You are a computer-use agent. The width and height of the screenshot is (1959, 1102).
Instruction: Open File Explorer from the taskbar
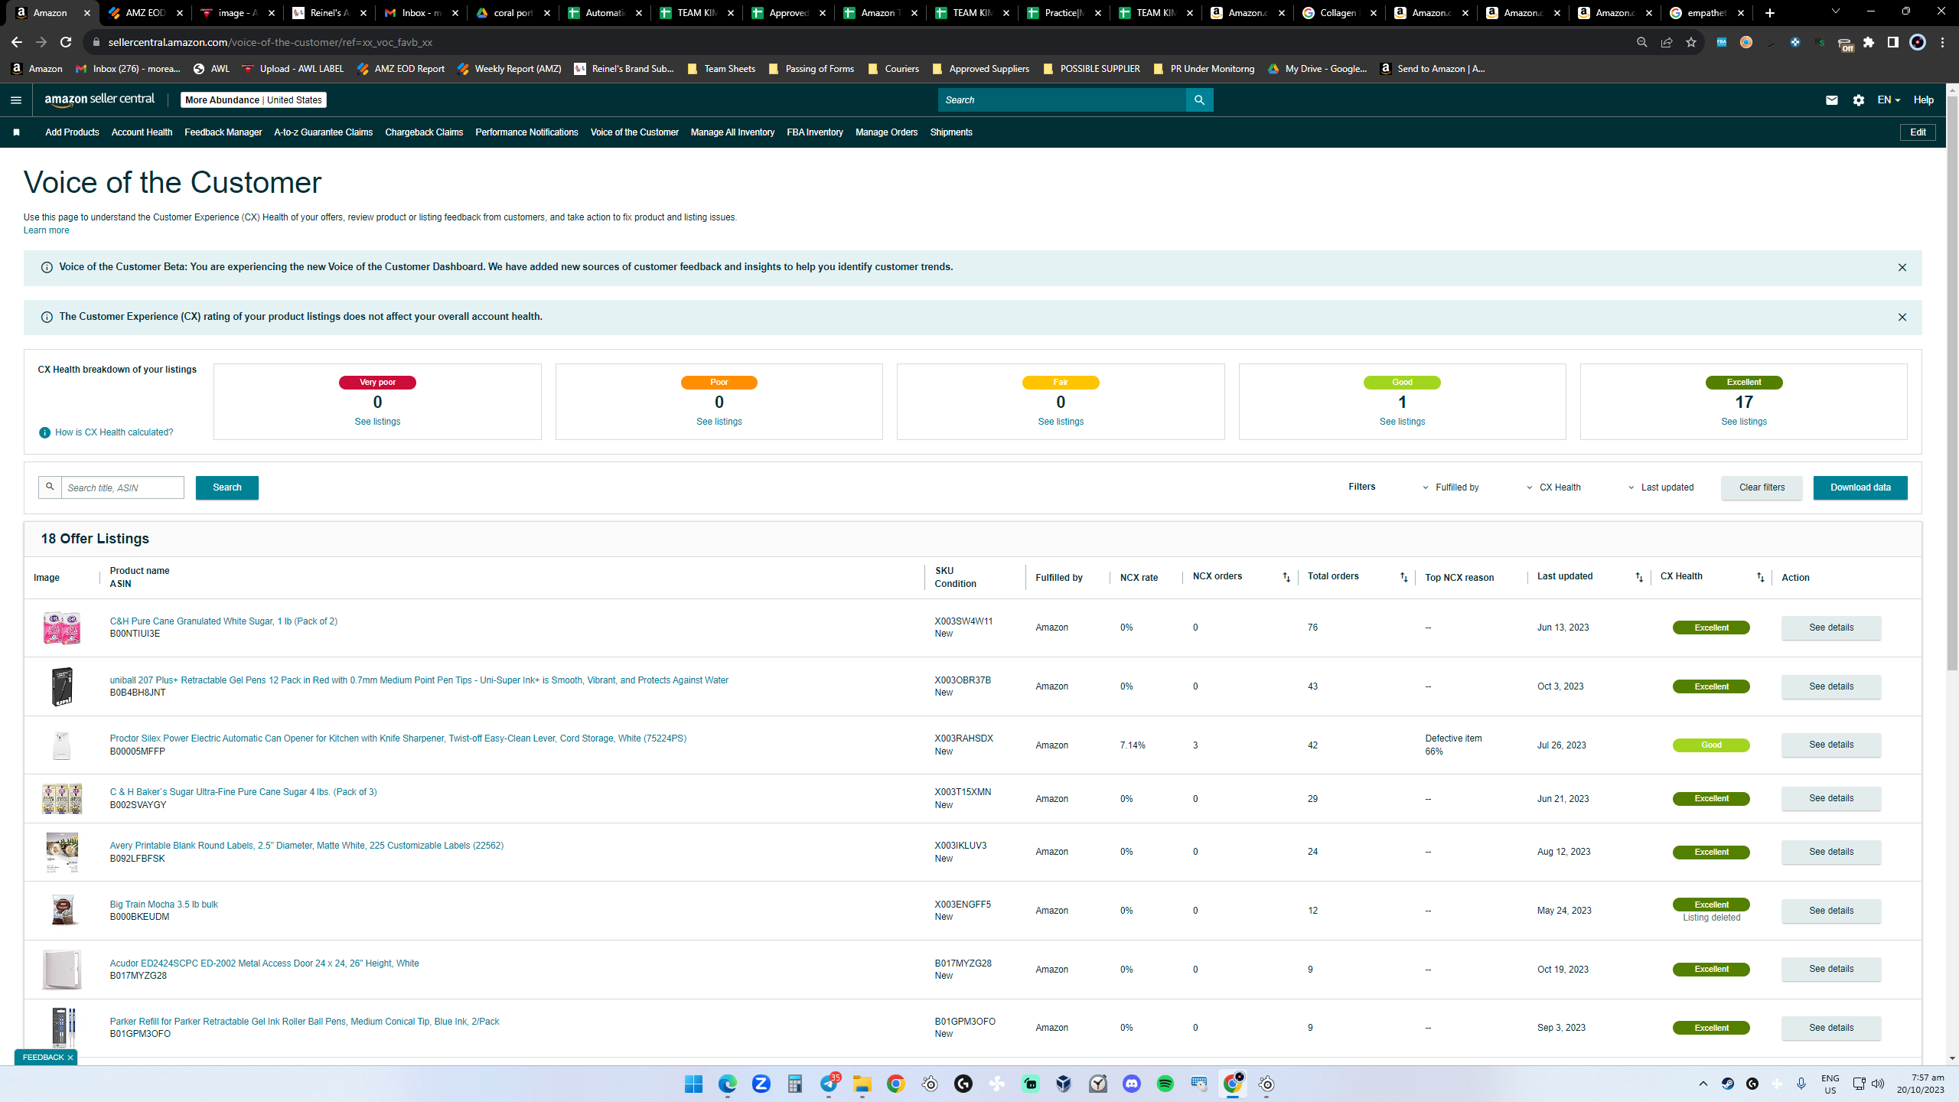(862, 1084)
